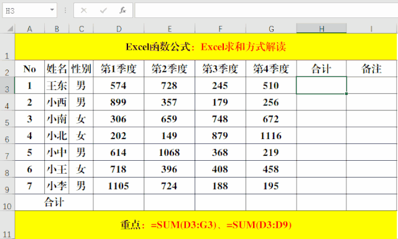Click the '第3季度' header cell

tap(220, 68)
